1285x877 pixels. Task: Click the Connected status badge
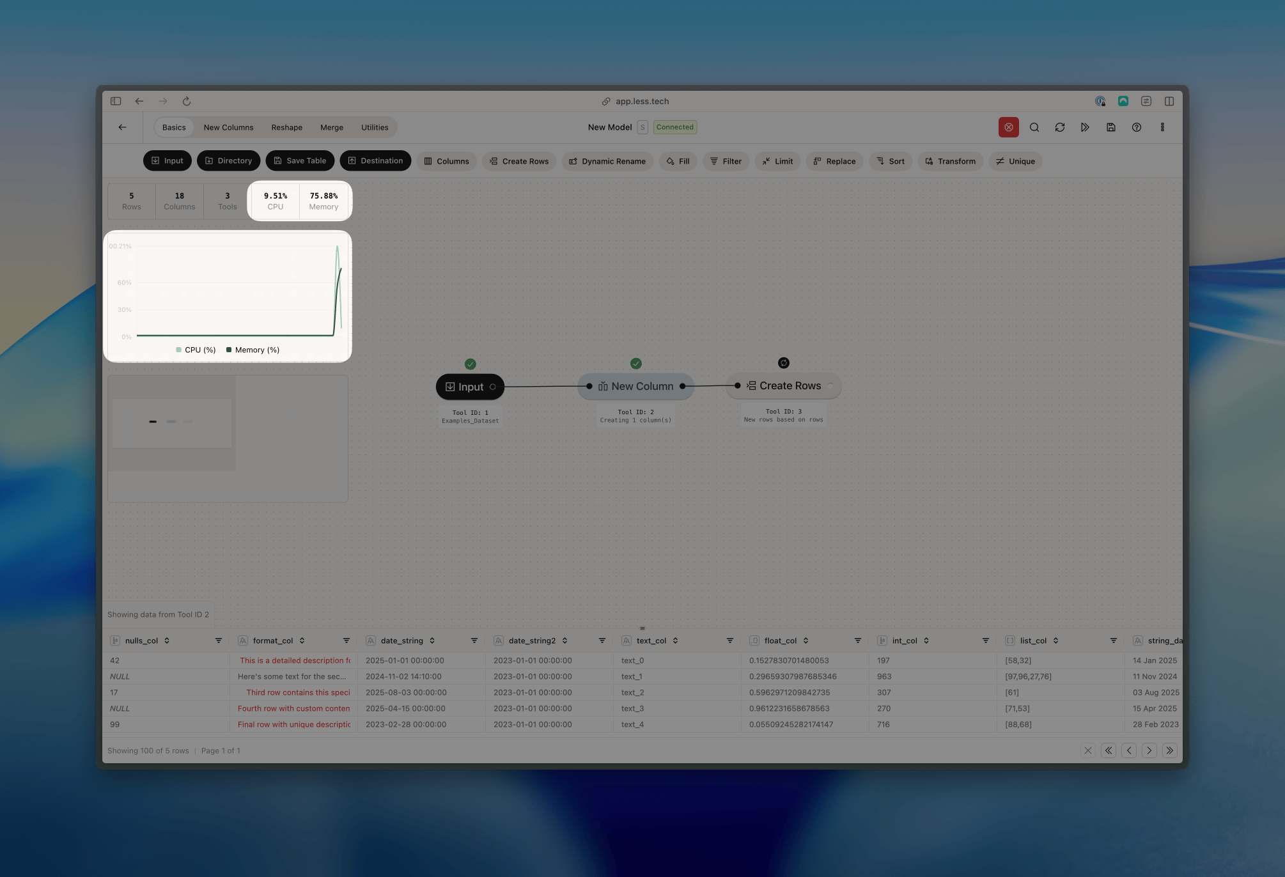tap(674, 127)
